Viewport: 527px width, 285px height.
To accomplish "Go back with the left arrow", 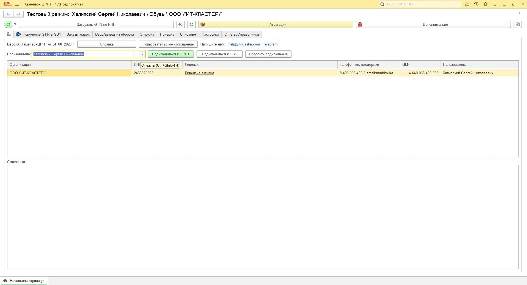I will [x=9, y=14].
